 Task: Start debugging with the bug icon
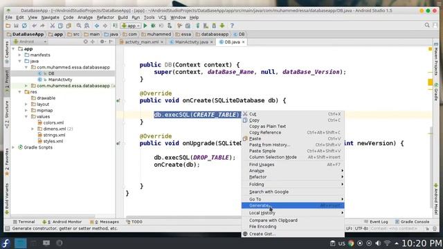(x=153, y=26)
